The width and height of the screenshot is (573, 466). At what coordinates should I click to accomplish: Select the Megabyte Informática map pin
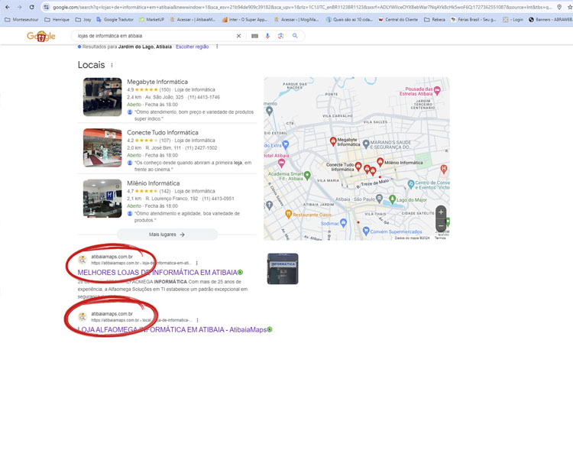[x=333, y=141]
